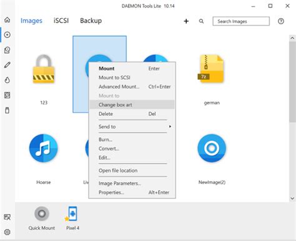Select the NewImage(2) disc image
Viewport: 296px width, 241px height.
click(x=212, y=148)
